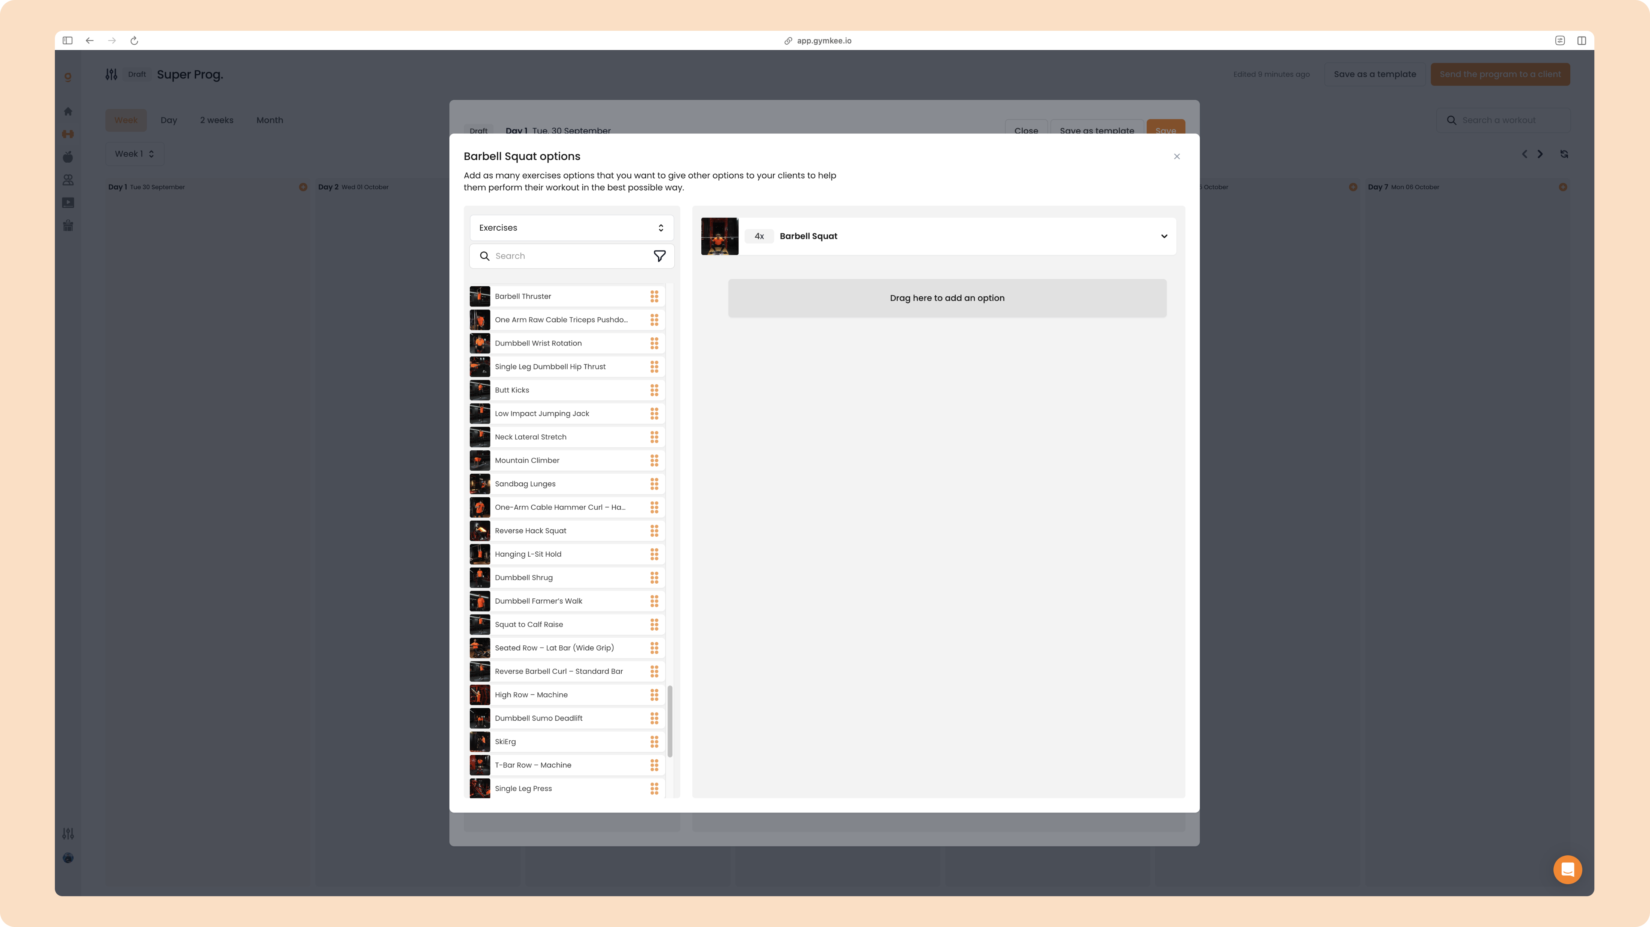
Task: Open the chat support bubble
Action: [1567, 870]
